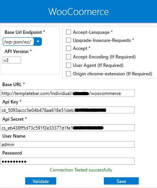Focus the API Version v3 field
Screen dimensions: 157x188
[x=12, y=60]
